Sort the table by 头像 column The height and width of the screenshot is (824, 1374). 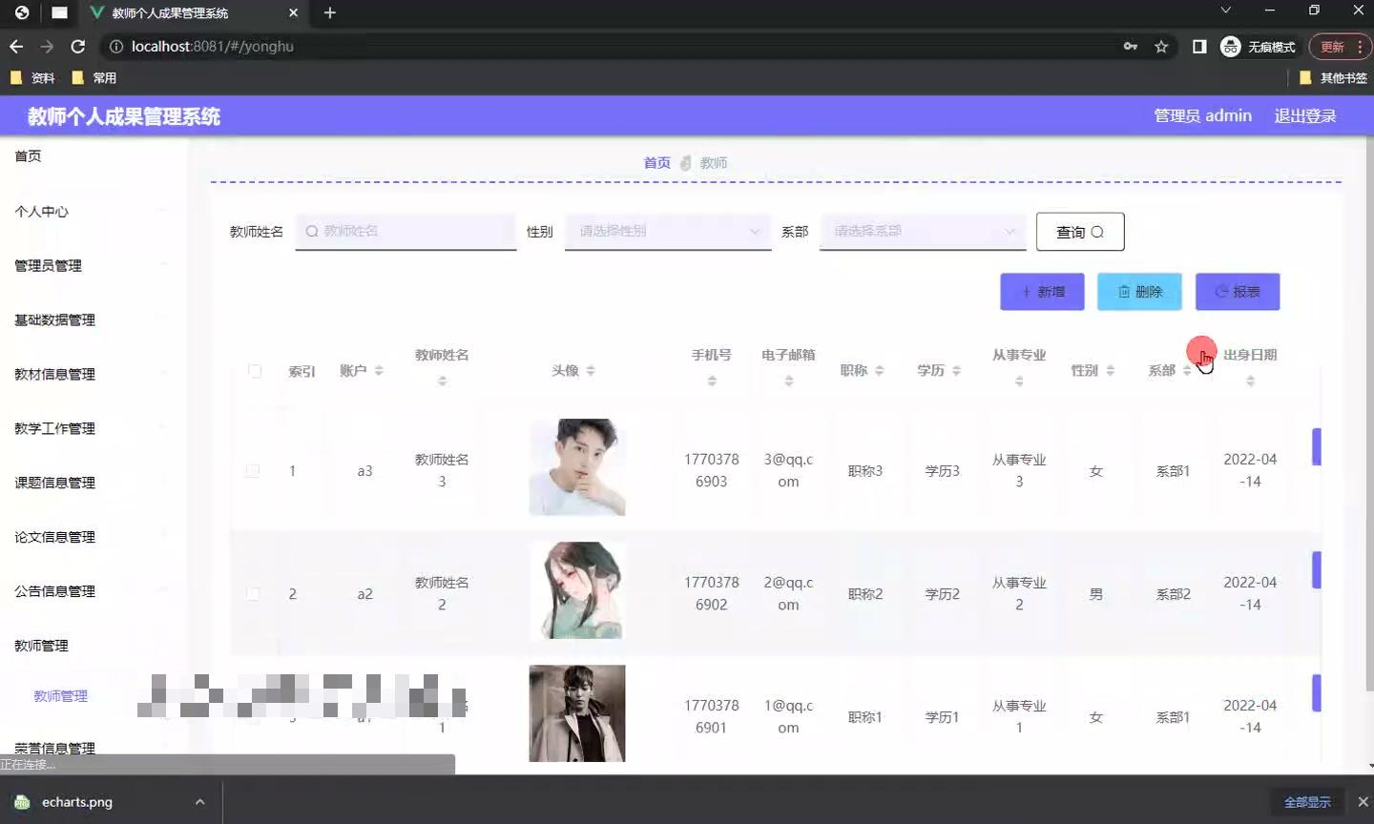tap(591, 370)
